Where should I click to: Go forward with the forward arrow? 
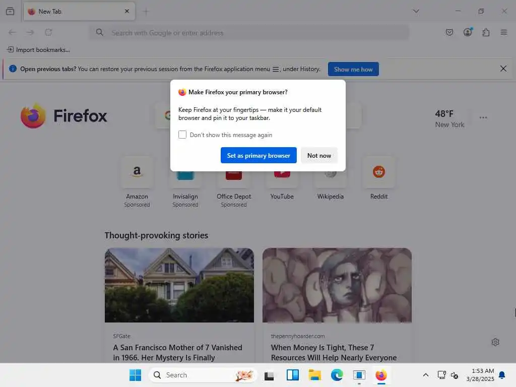pos(30,32)
